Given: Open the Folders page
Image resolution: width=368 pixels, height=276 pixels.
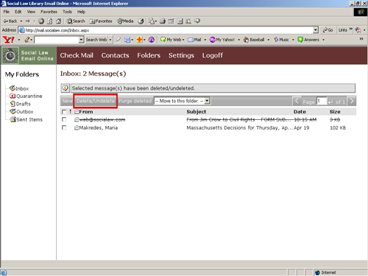Looking at the screenshot, I should pos(149,55).
